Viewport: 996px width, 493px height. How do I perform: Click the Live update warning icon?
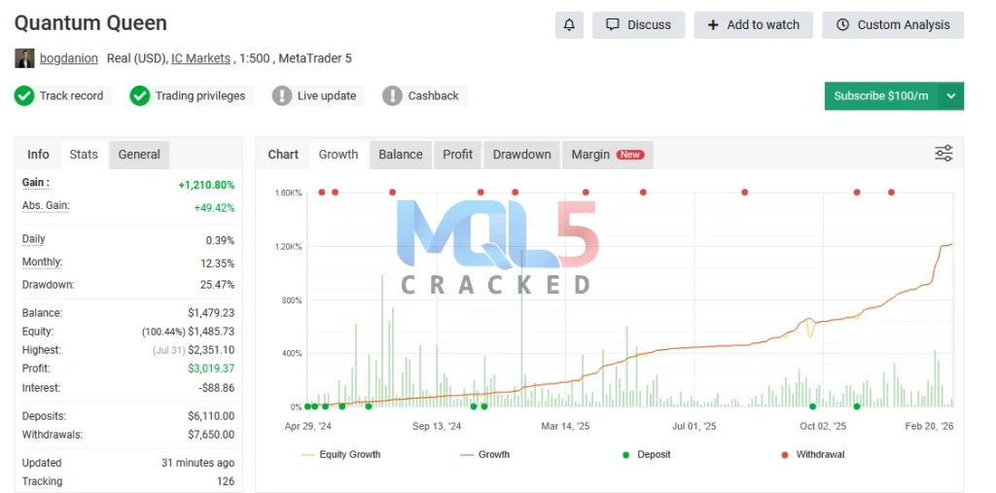tap(282, 96)
